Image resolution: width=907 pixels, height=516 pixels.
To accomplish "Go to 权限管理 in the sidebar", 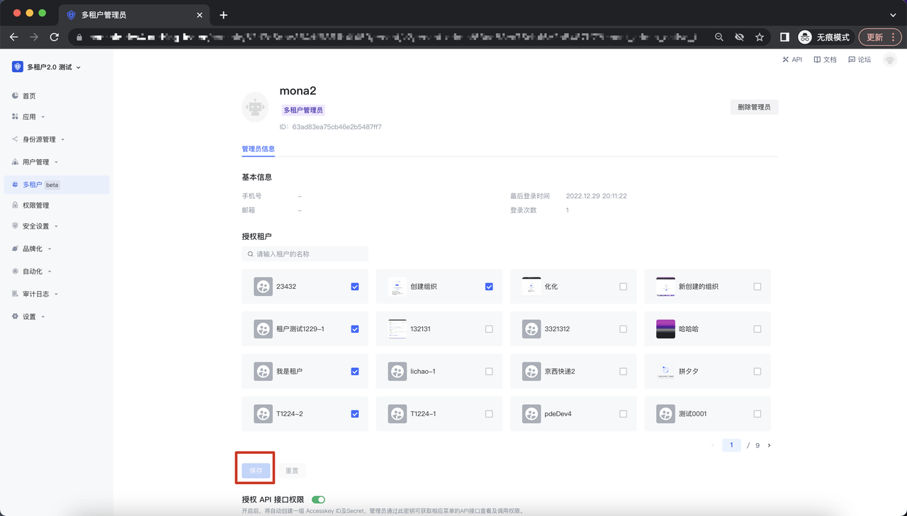I will (35, 205).
